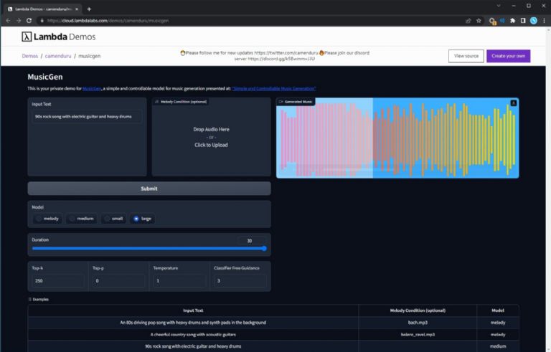Click the Create your own button
The image size is (551, 352).
point(508,56)
